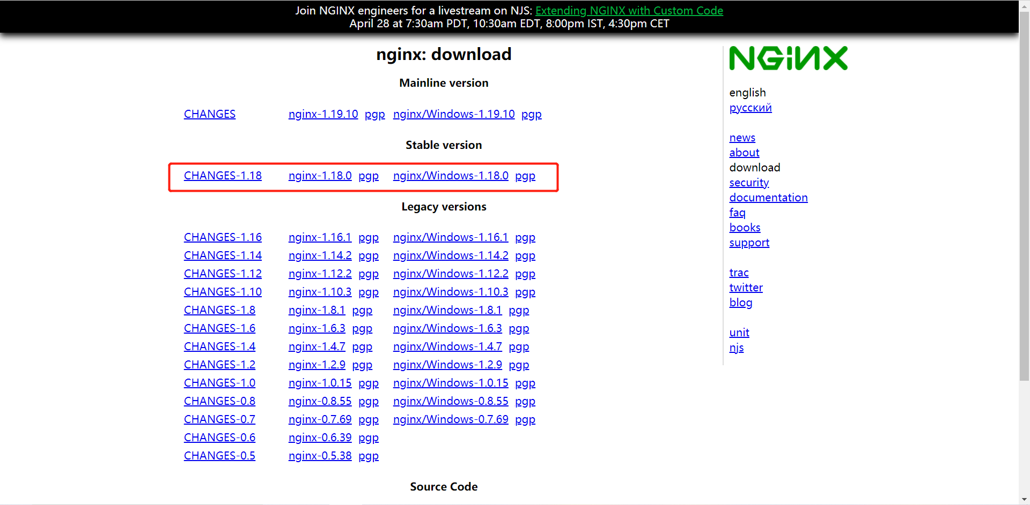Open the trac link

739,273
